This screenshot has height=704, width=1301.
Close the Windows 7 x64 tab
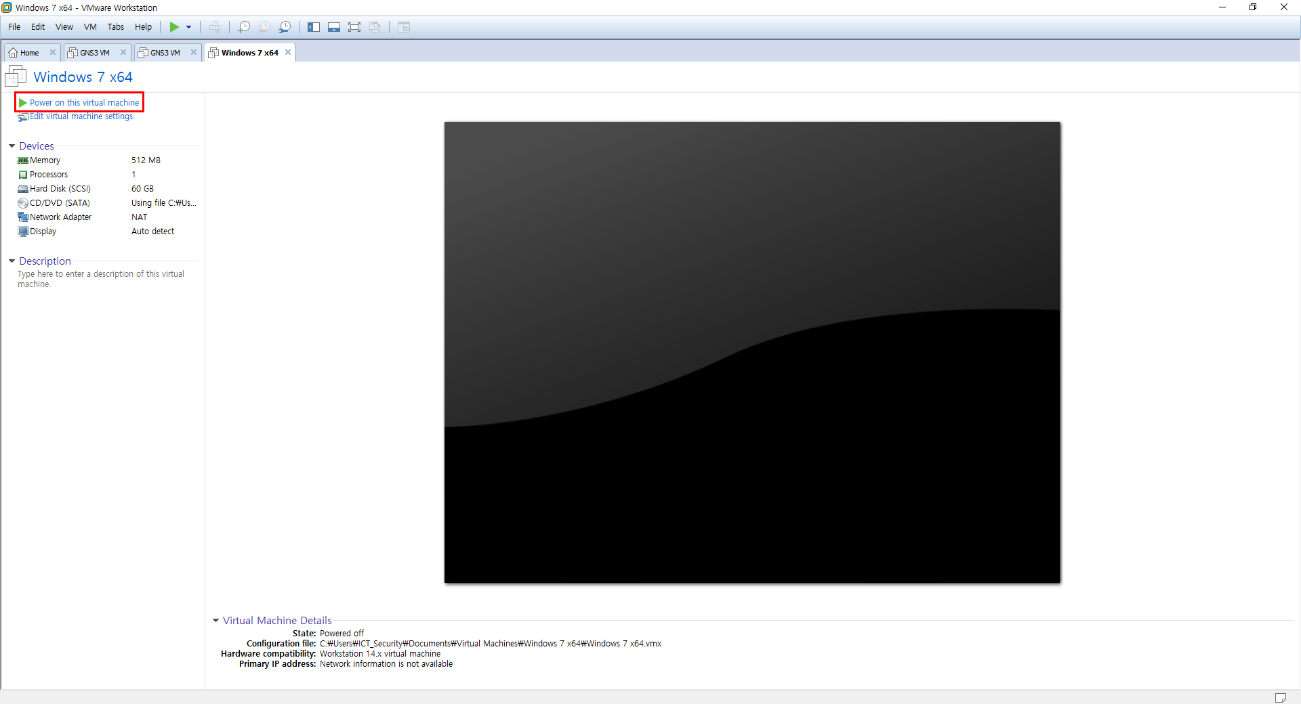coord(288,52)
